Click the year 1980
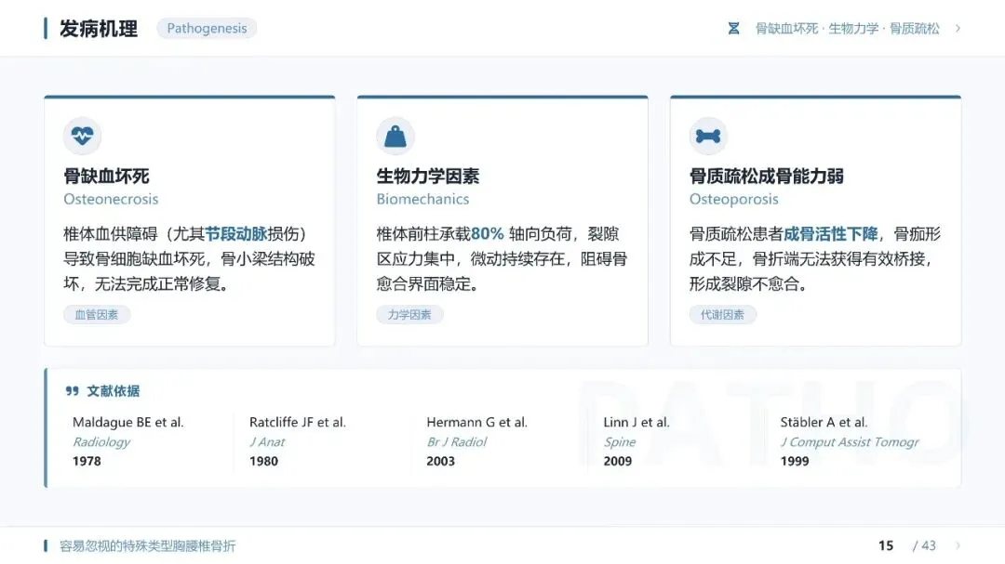This screenshot has width=1005, height=564. click(263, 461)
